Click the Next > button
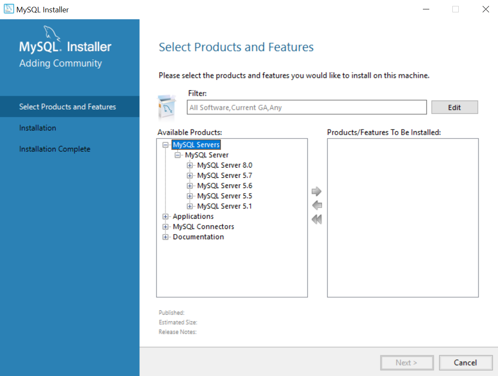The width and height of the screenshot is (498, 376). 407,362
